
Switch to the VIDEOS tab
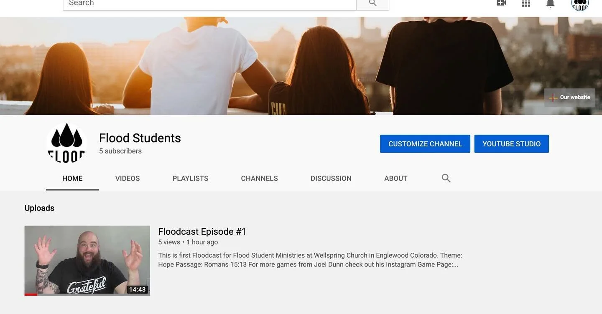click(128, 178)
